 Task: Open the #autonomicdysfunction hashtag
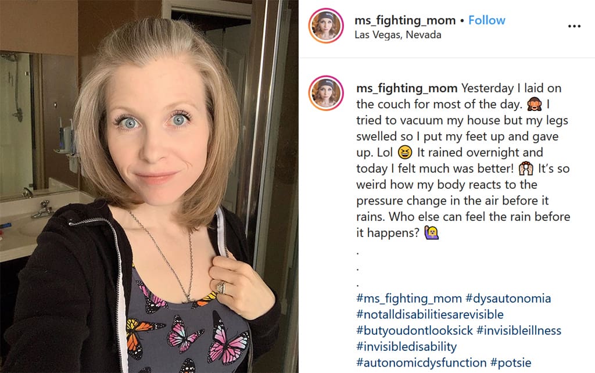tap(421, 363)
